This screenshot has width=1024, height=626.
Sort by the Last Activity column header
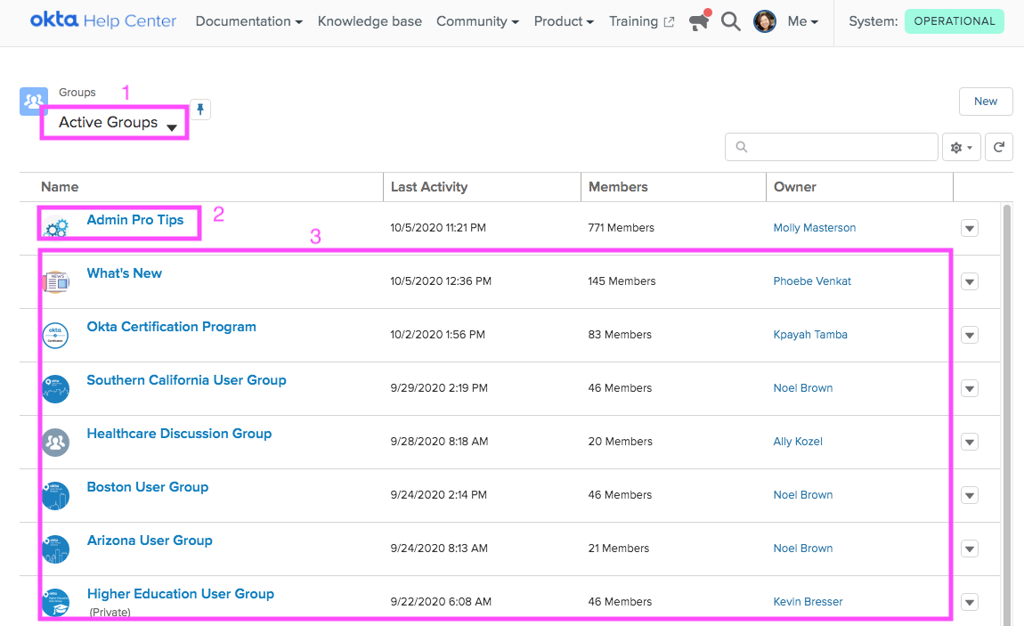pos(429,187)
